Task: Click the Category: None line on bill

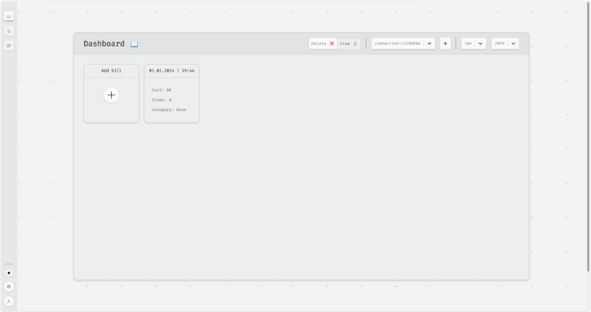Action: pos(169,110)
